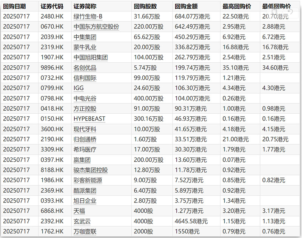Click the faint copy icon over the table
The width and height of the screenshot is (302, 238).
pos(275,11)
